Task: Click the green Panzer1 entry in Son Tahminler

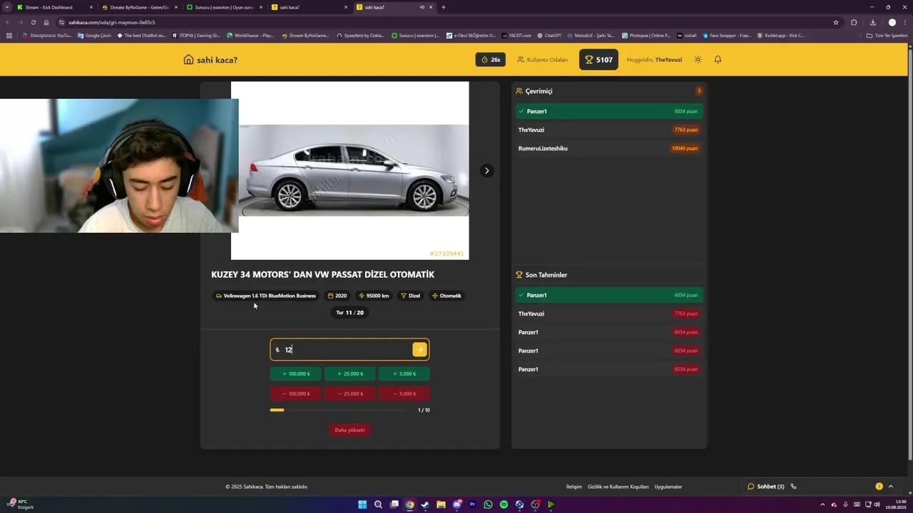Action: coord(609,295)
